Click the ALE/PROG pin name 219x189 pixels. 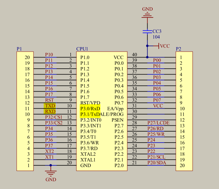coord(112,114)
